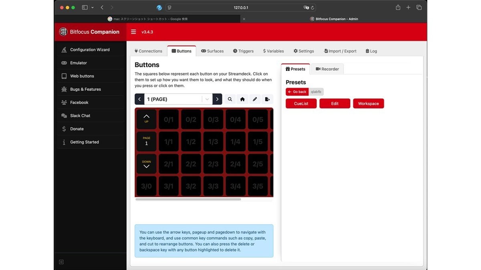The height and width of the screenshot is (270, 481).
Task: Select grid button 0/1
Action: (169, 119)
